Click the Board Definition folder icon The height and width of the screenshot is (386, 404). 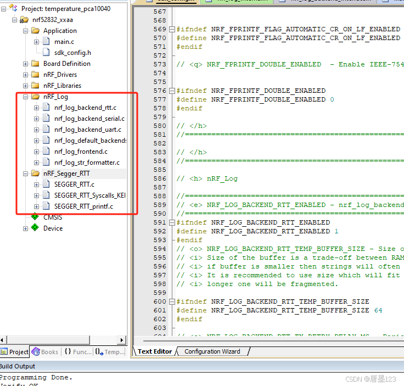pos(35,63)
